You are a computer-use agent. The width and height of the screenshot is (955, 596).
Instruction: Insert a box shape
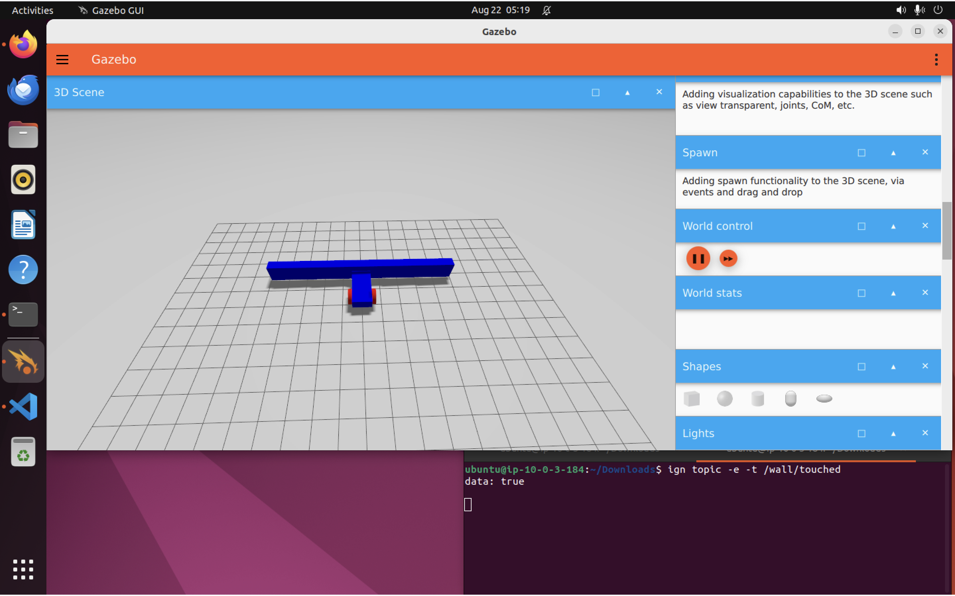click(x=691, y=399)
